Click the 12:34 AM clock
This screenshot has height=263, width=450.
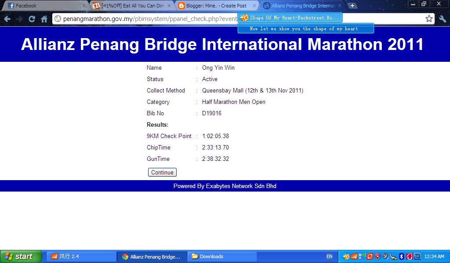point(434,256)
